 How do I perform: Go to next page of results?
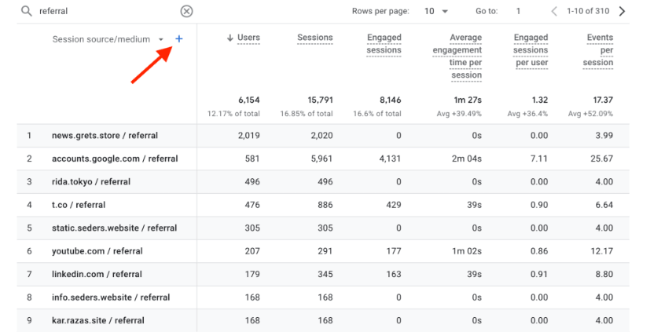click(623, 11)
